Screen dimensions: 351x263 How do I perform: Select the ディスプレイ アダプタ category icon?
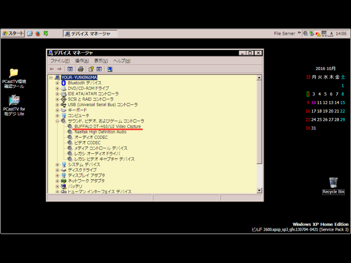(x=64, y=175)
